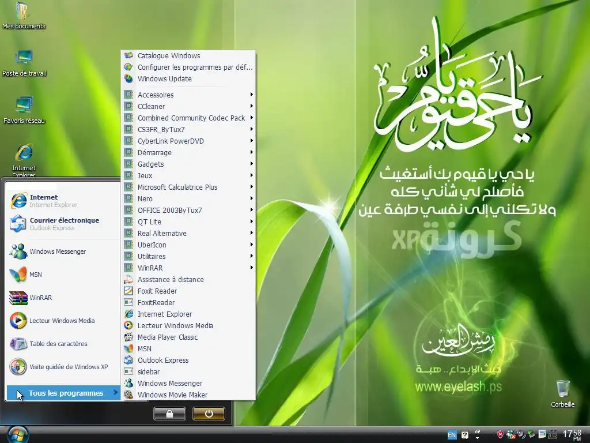Launch Foxit Reader from programs list
590x443 pixels.
pos(188,291)
